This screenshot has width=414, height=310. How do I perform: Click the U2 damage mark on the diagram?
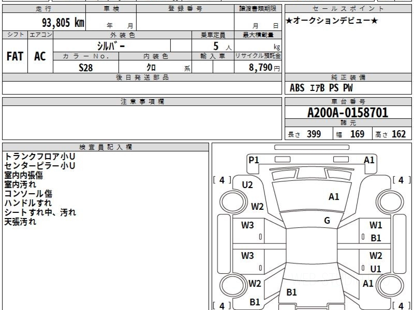point(247,185)
